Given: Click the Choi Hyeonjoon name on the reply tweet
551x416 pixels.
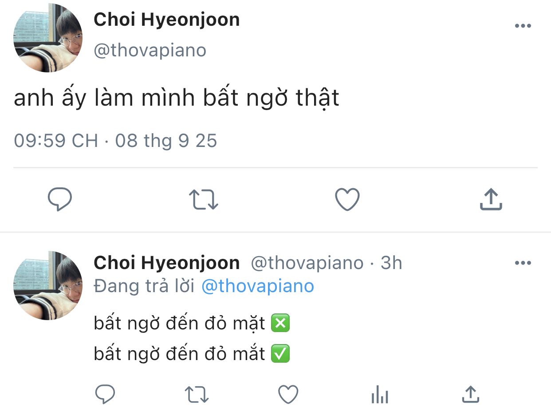Looking at the screenshot, I should coord(166,263).
